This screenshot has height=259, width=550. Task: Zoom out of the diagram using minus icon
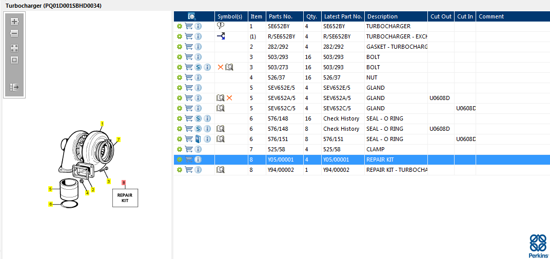pyautogui.click(x=14, y=34)
